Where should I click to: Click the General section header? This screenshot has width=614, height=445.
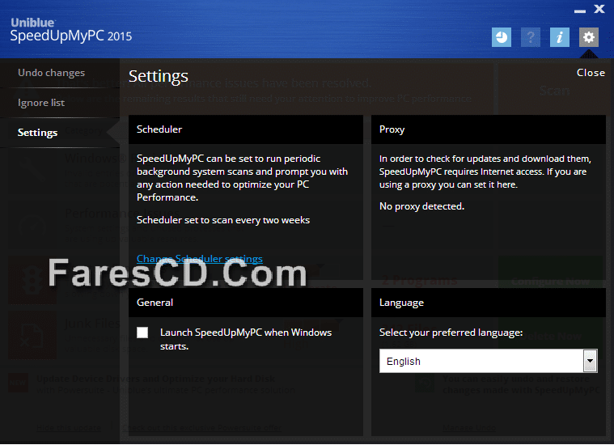tap(246, 303)
